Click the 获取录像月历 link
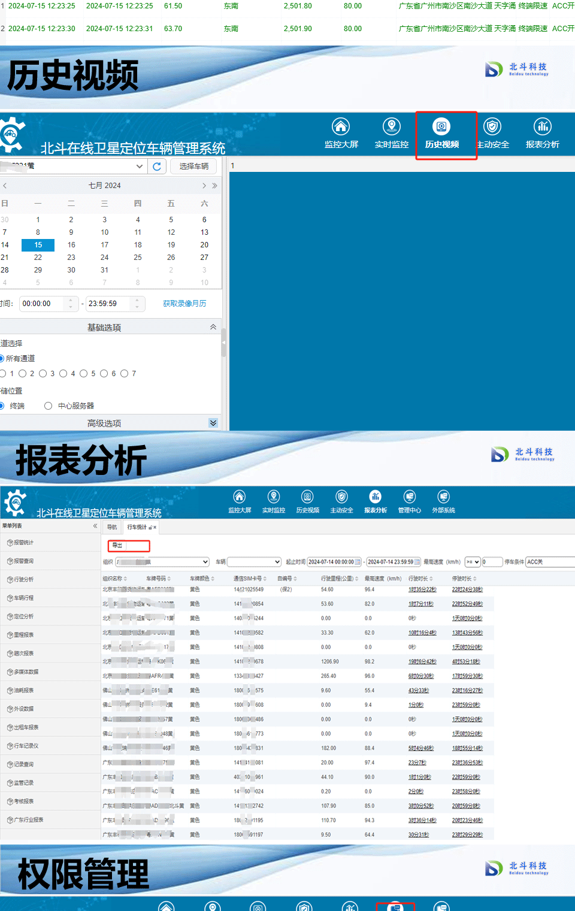575x911 pixels. pyautogui.click(x=184, y=304)
